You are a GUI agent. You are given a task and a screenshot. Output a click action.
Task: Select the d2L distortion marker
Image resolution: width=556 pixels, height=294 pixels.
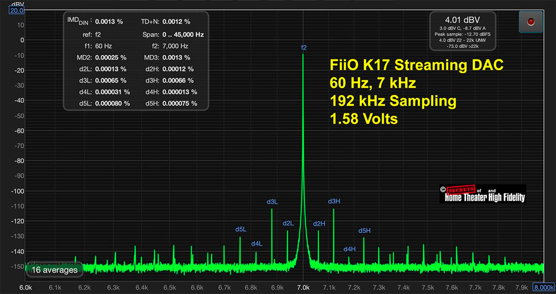pyautogui.click(x=288, y=223)
